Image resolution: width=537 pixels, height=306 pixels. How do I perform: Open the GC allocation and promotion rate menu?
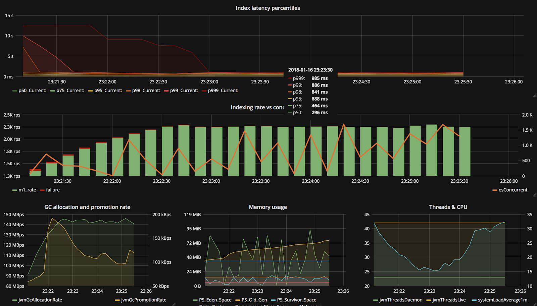click(87, 207)
